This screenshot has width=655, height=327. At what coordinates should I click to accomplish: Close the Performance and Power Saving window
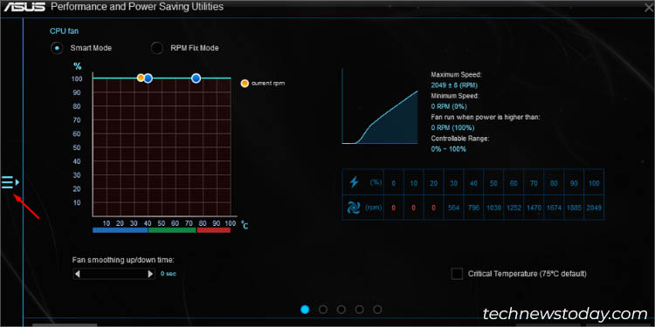click(648, 8)
